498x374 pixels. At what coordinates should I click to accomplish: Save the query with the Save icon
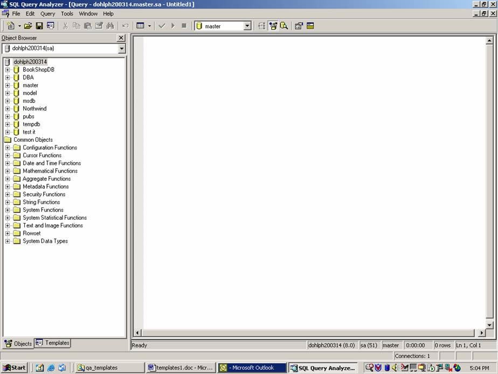(x=38, y=25)
